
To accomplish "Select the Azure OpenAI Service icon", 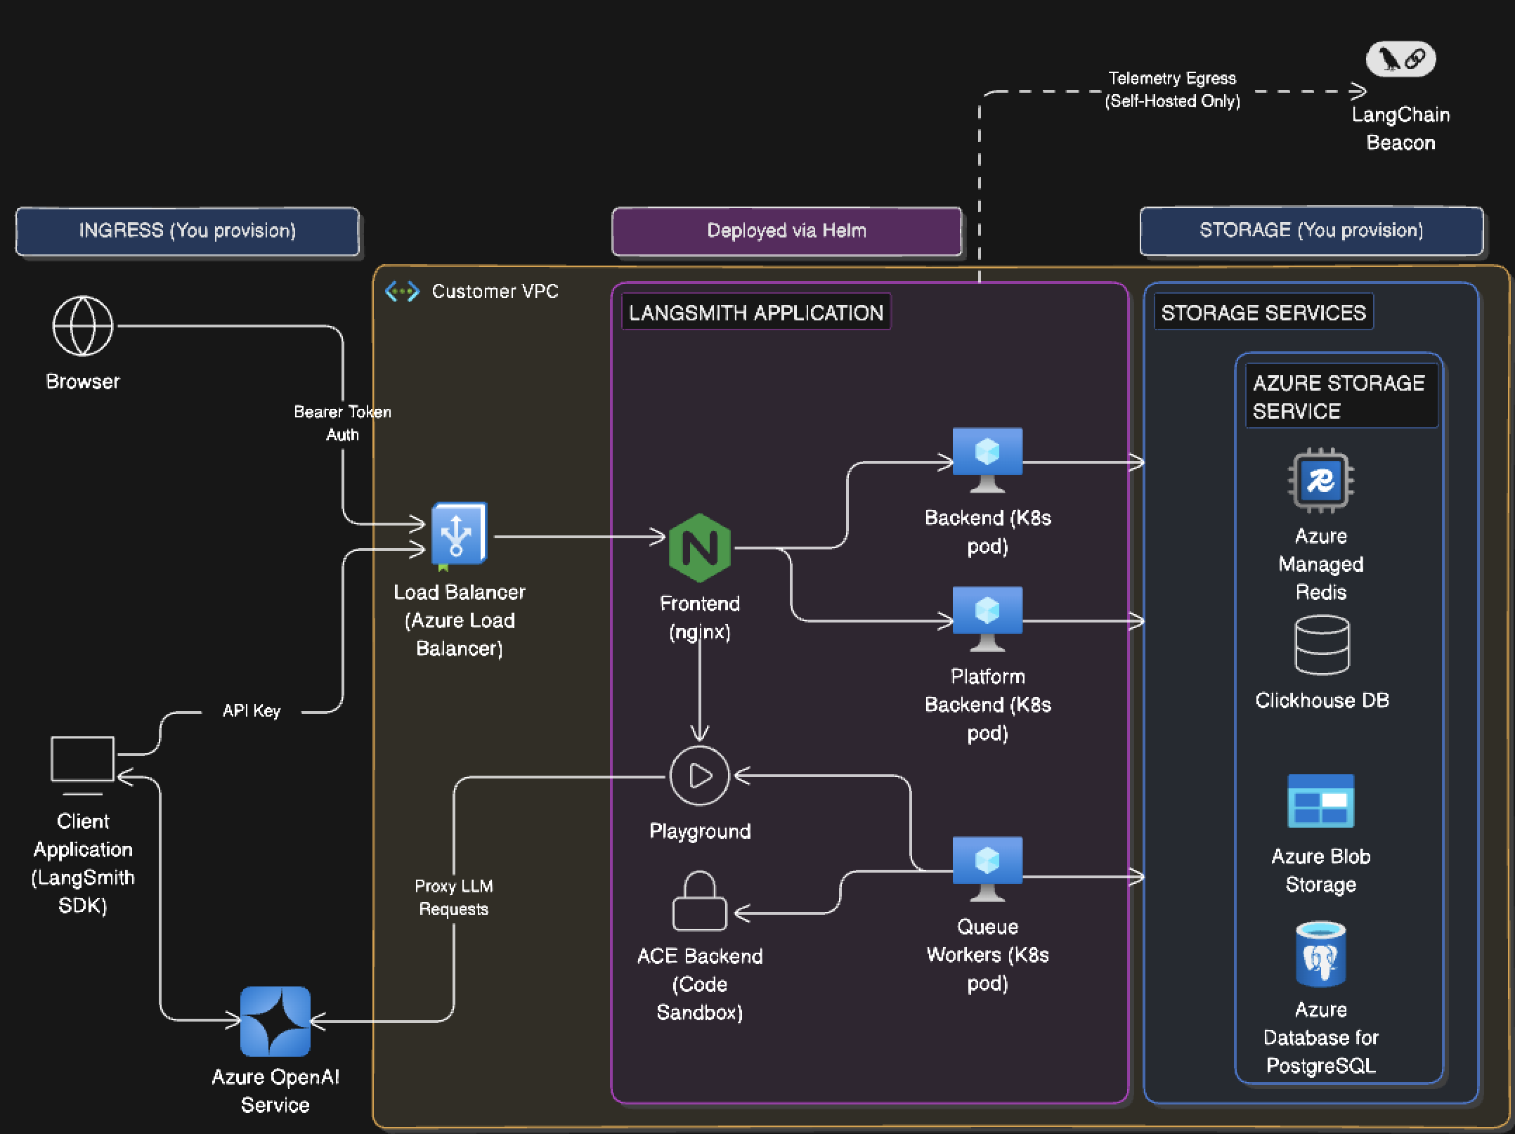I will click(x=275, y=1022).
